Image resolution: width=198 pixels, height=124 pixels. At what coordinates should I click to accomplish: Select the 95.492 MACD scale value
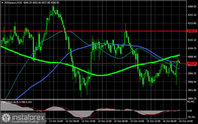point(191,102)
